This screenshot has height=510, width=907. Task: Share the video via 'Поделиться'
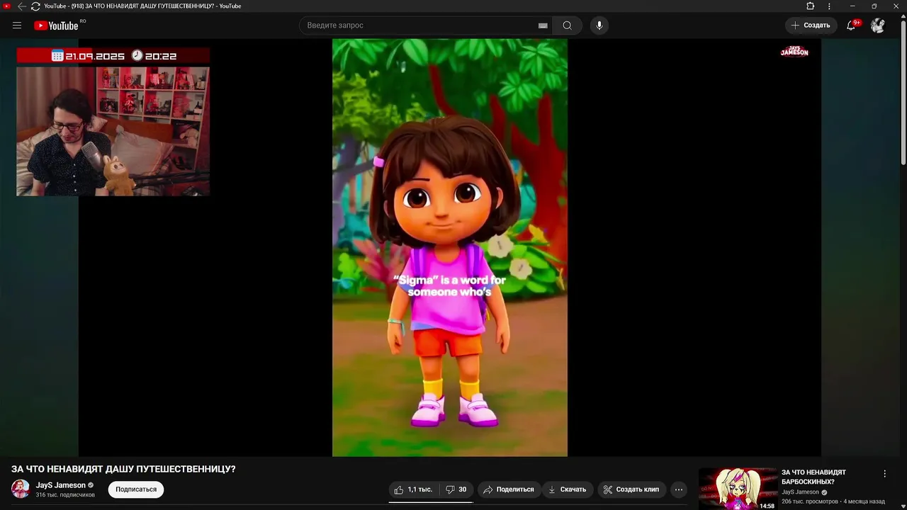(x=509, y=489)
